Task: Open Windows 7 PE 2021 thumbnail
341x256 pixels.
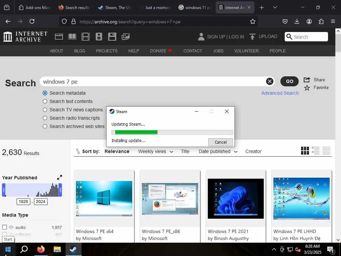Action: pos(236,199)
